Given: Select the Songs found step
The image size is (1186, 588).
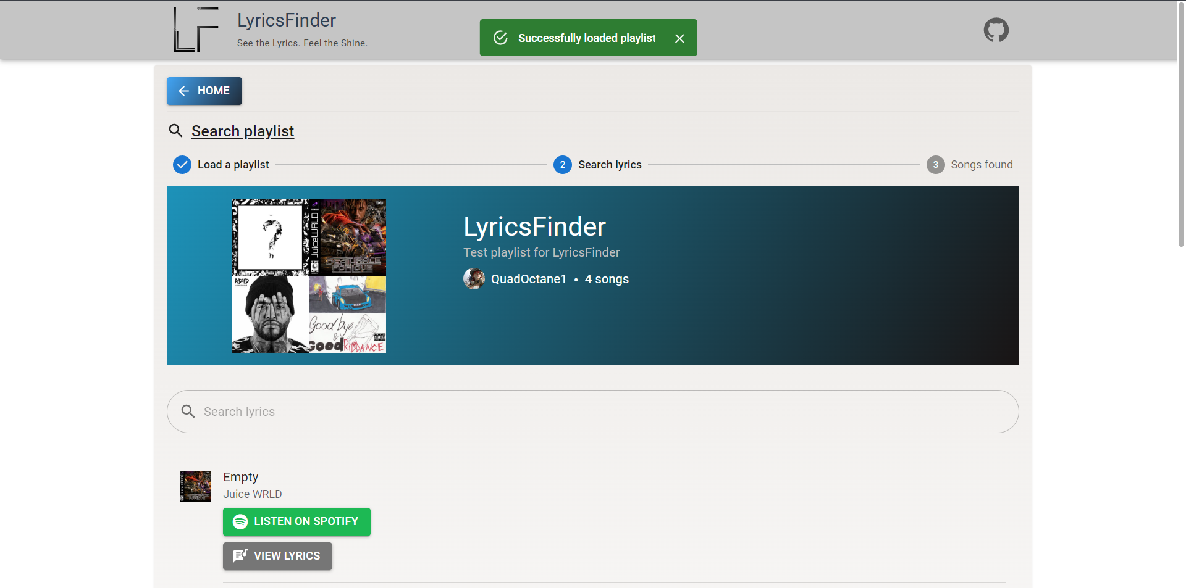Looking at the screenshot, I should point(969,165).
